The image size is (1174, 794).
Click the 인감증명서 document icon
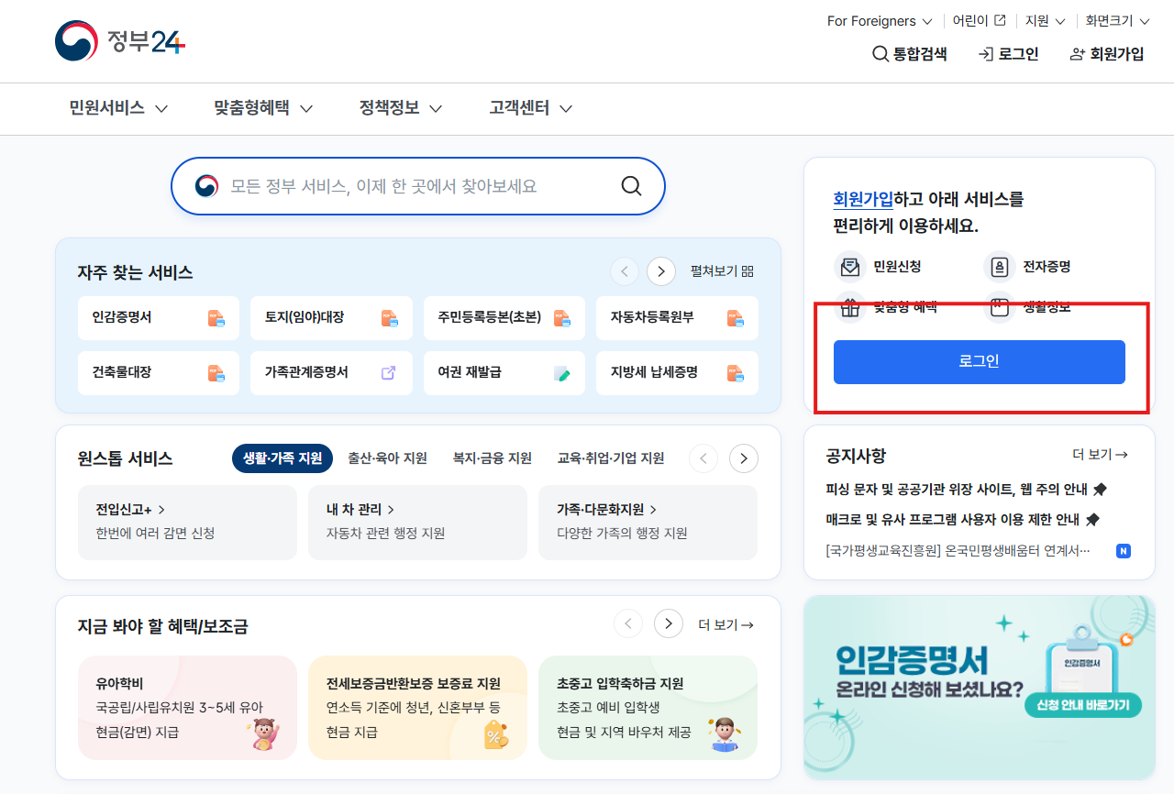point(217,318)
